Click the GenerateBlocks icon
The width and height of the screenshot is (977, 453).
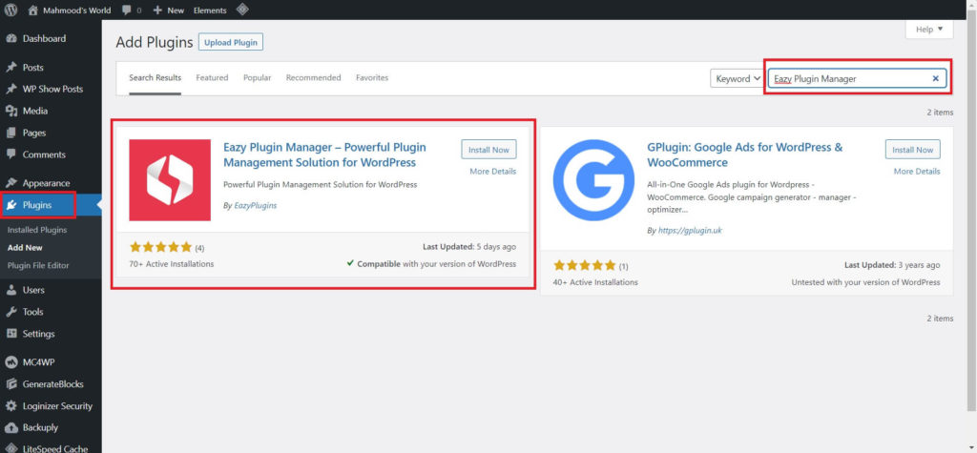click(x=11, y=383)
